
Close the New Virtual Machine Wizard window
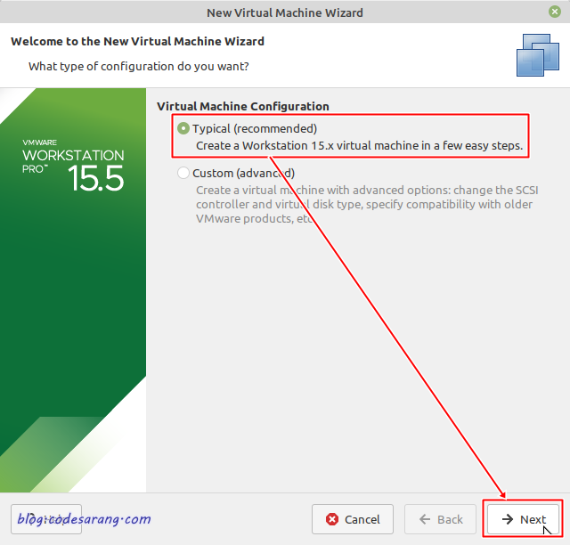pos(555,12)
